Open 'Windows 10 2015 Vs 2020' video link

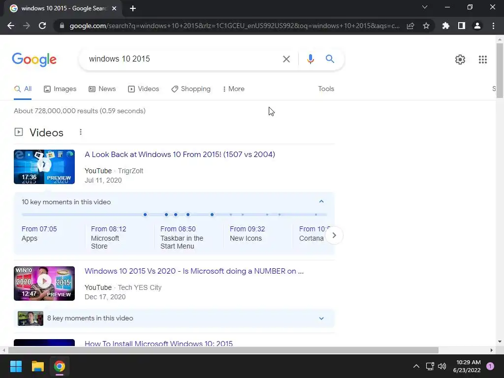[194, 271]
